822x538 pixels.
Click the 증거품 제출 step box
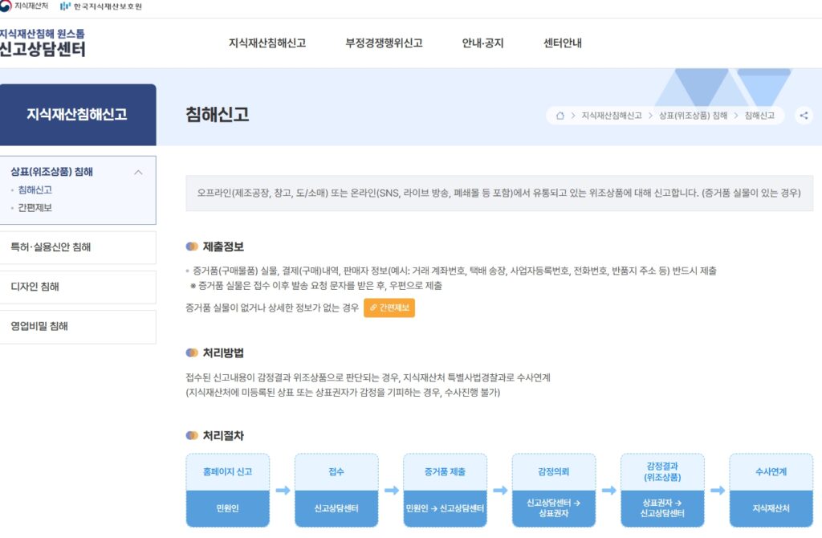(445, 490)
